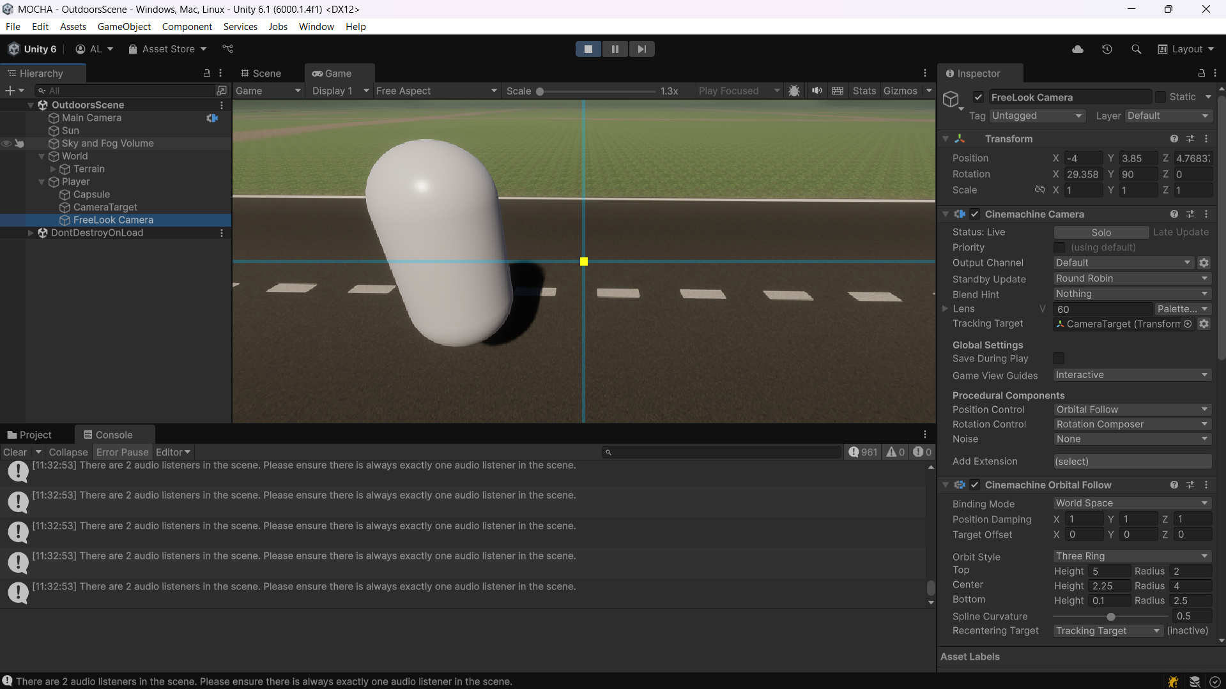
Task: Click the Step frame button
Action: click(x=641, y=49)
